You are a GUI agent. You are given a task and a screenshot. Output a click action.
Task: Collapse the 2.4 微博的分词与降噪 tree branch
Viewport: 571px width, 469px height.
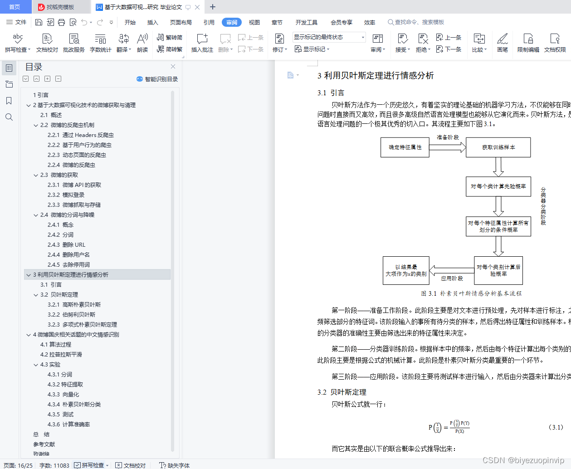coord(36,215)
